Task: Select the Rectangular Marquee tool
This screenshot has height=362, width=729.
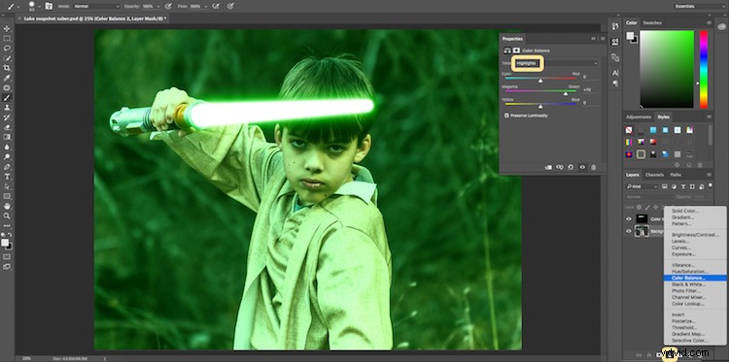Action: click(7, 39)
